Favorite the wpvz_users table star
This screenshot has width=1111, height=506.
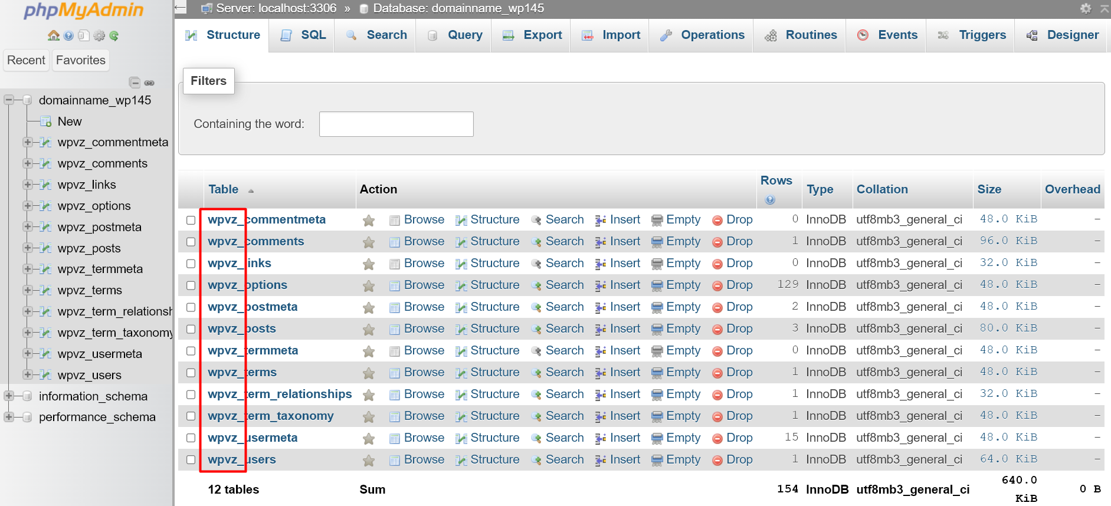coord(369,460)
